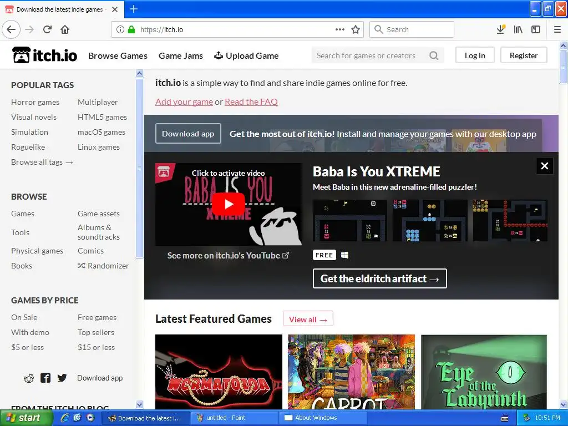Viewport: 568px width, 426px height.
Task: Click the page scrollbar down arrow
Action: click(563, 404)
